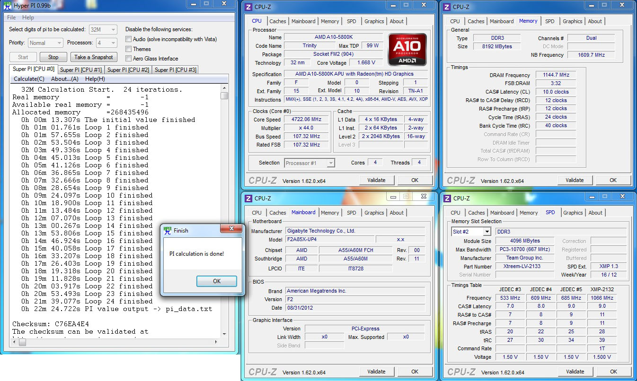The height and width of the screenshot is (381, 637).
Task: Switch to Super PI [CPU #2] tab
Action: [x=128, y=70]
